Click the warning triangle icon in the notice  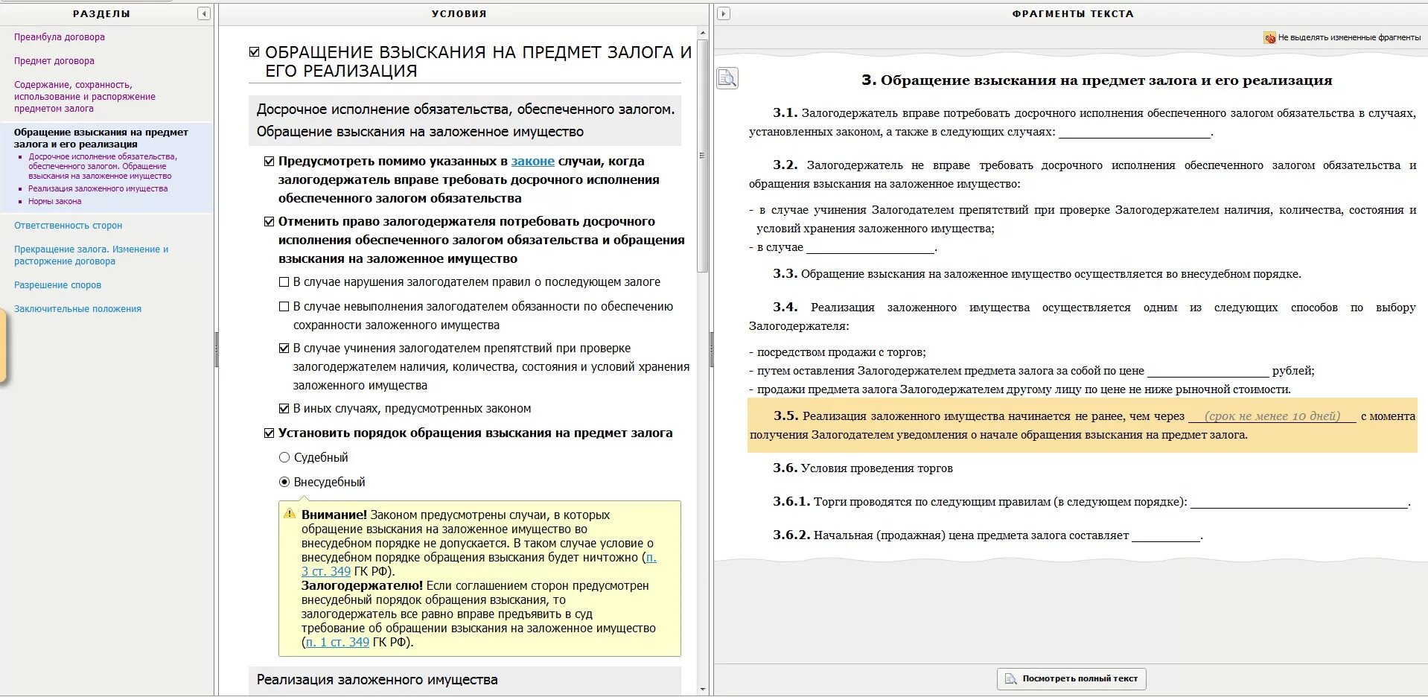click(290, 514)
